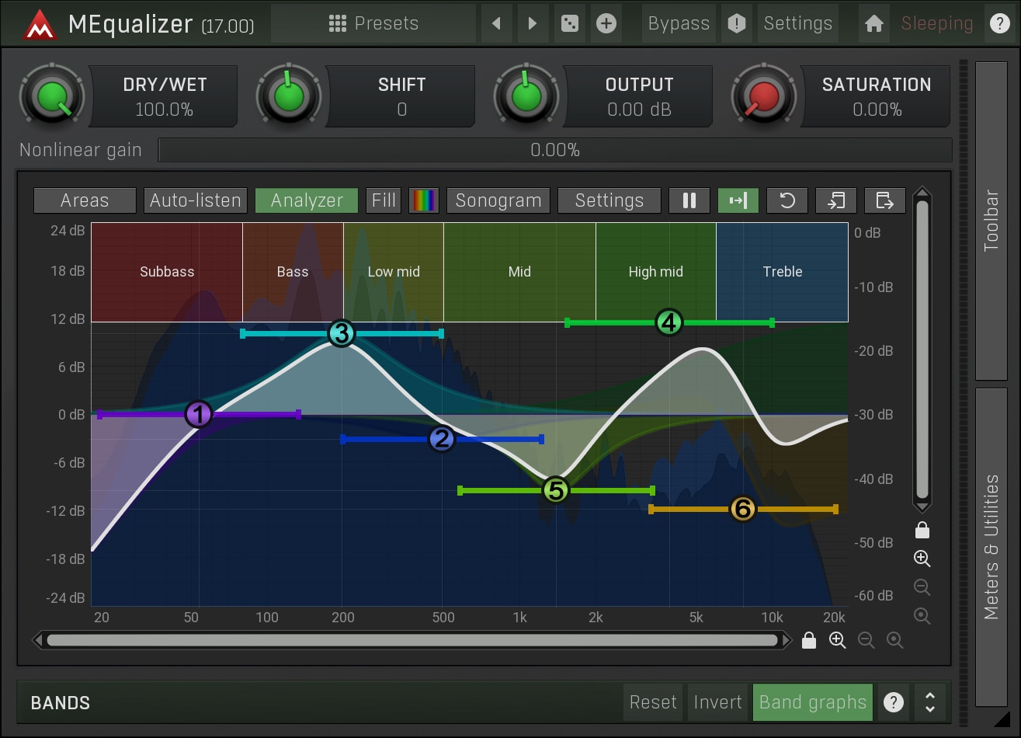Click the random preset dice icon
Screen dimensions: 1021x738
[x=570, y=23]
